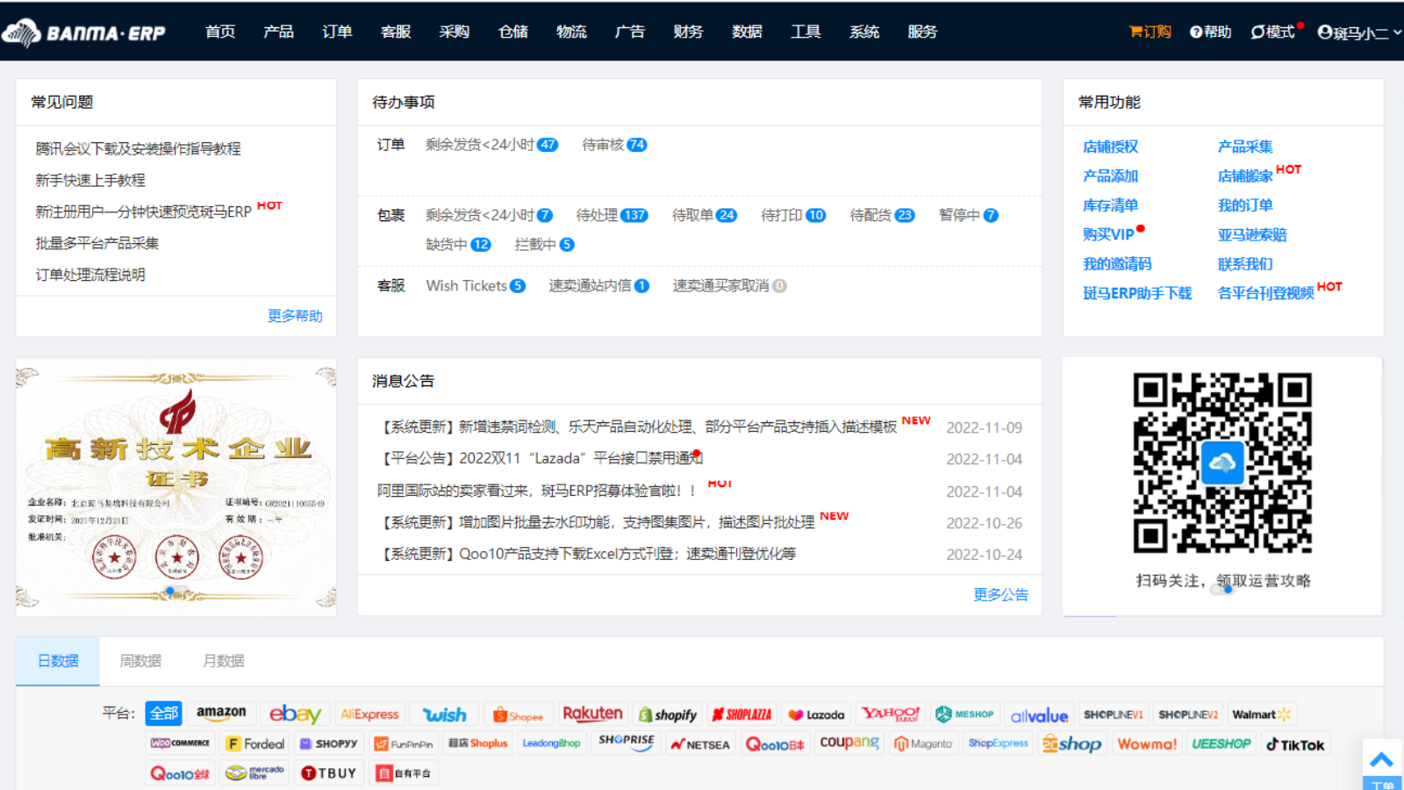Read Qoo10 Excel 刊登 update notice
Image resolution: width=1404 pixels, height=790 pixels.
tap(587, 554)
